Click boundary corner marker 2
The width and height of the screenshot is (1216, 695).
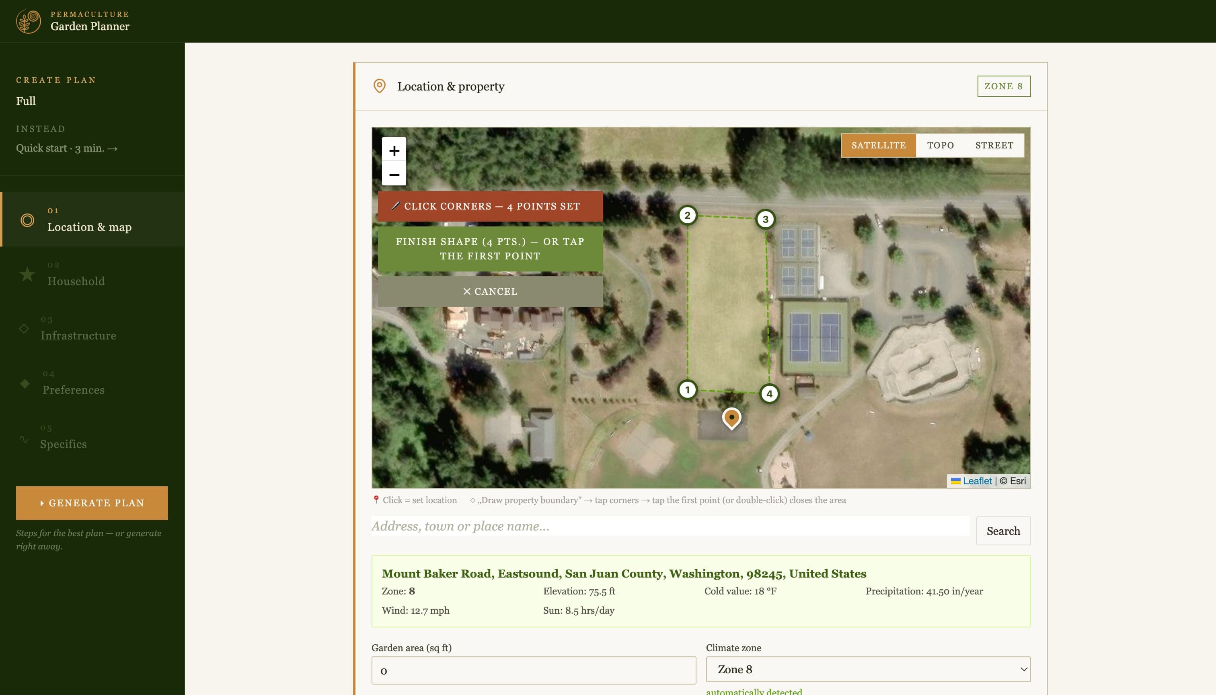(687, 215)
